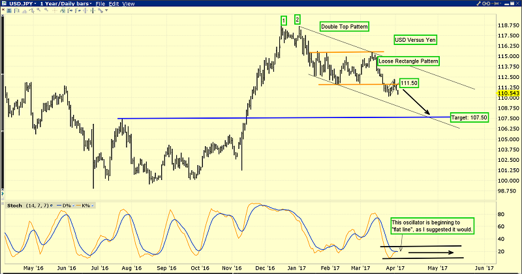
Task: Click the yellow 110.543 current price marker
Action: click(x=507, y=93)
